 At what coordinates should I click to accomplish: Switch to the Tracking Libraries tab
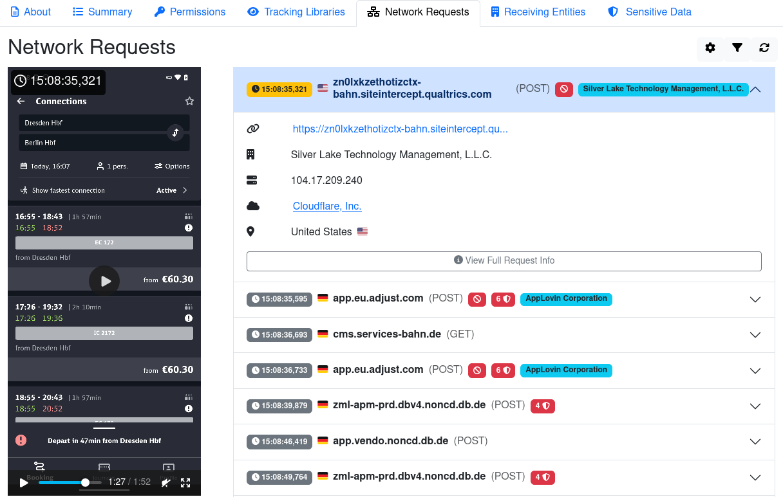coord(296,12)
